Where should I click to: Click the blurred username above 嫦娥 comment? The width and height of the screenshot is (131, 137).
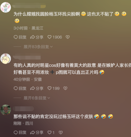pyautogui.click(x=29, y=6)
